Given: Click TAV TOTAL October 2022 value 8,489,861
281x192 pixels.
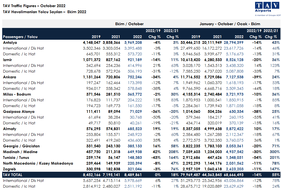Looking at the screenshot, I should 133,175.
